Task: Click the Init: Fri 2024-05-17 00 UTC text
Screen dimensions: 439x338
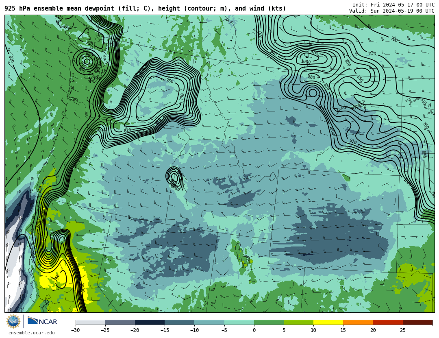Action: click(x=393, y=5)
